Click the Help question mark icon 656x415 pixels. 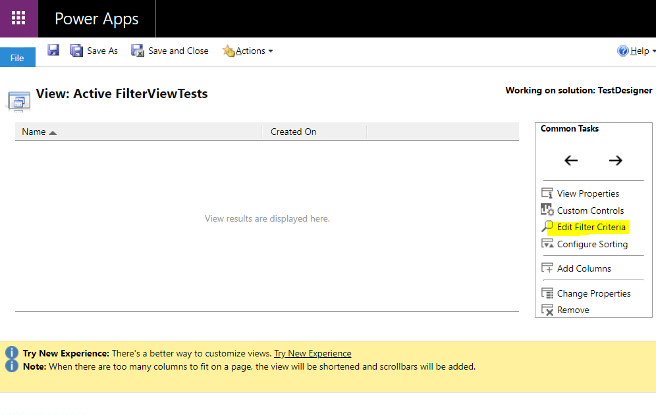[x=622, y=51]
